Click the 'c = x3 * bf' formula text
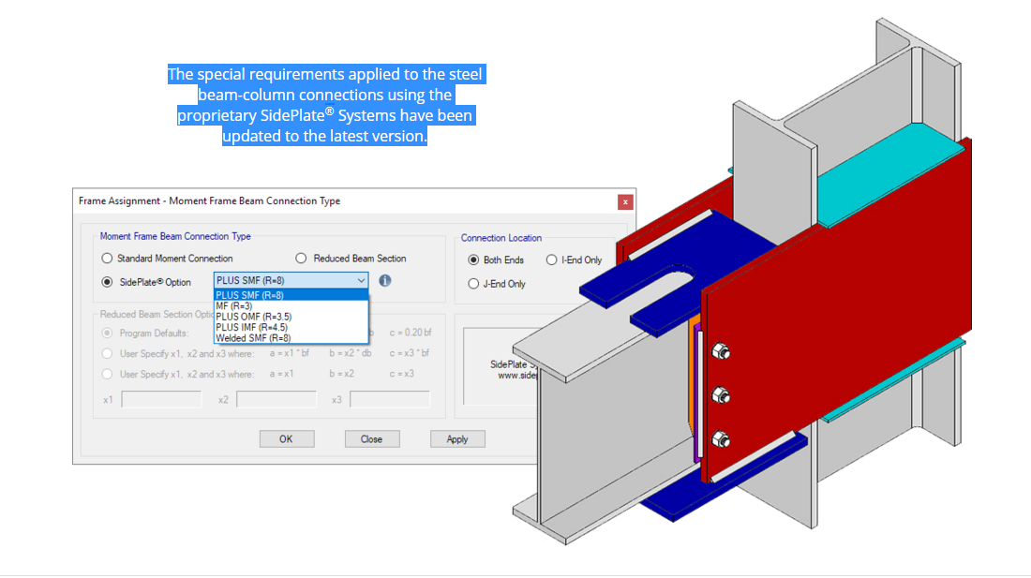This screenshot has width=1031, height=578. pos(409,353)
